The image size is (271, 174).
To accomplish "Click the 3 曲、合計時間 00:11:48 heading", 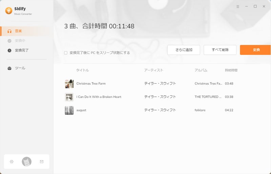I will [99, 26].
